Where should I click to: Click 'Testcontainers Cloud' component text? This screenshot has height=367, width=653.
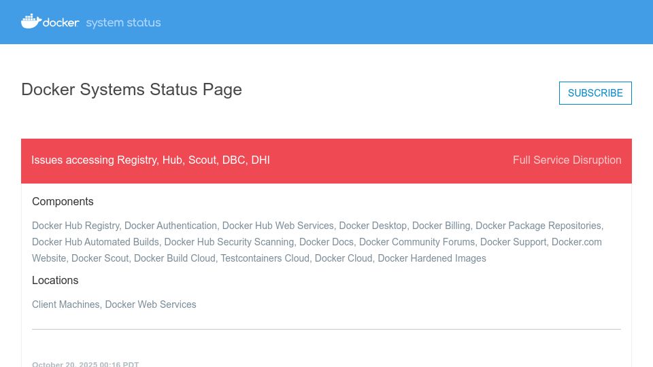(x=265, y=258)
